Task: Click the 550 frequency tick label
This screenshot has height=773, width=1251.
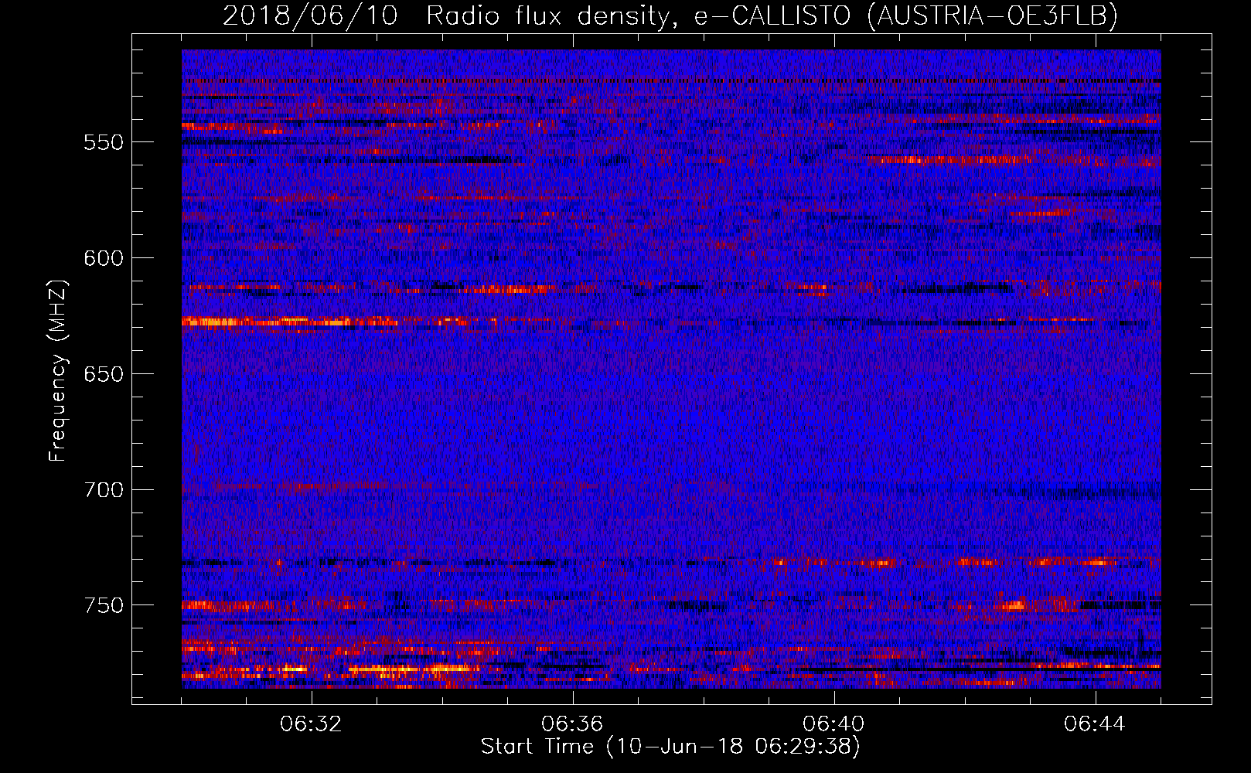Action: 104,142
